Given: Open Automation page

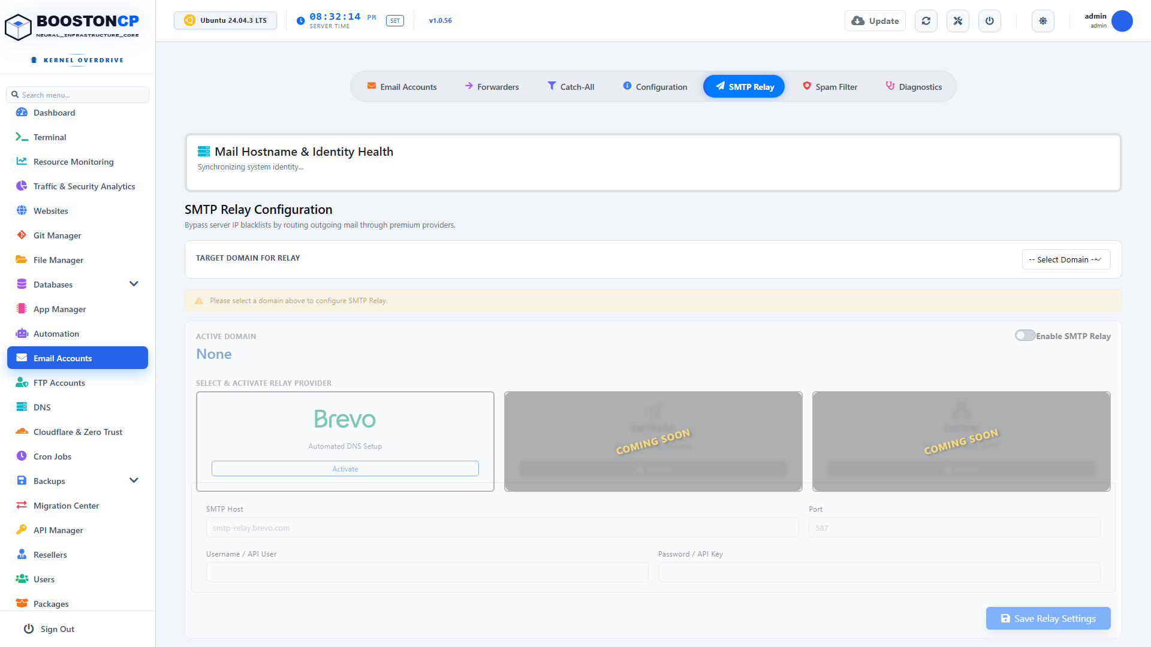Looking at the screenshot, I should [78, 334].
